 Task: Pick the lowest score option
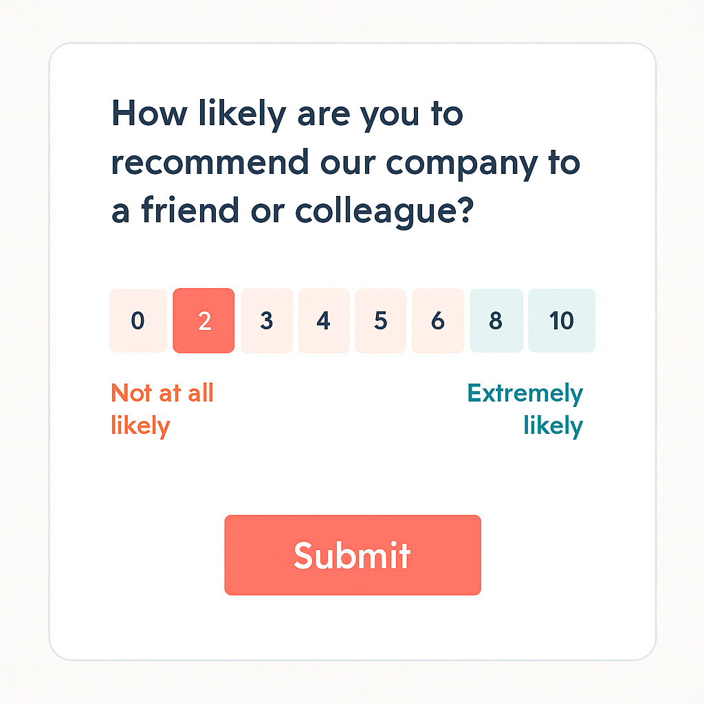click(137, 320)
